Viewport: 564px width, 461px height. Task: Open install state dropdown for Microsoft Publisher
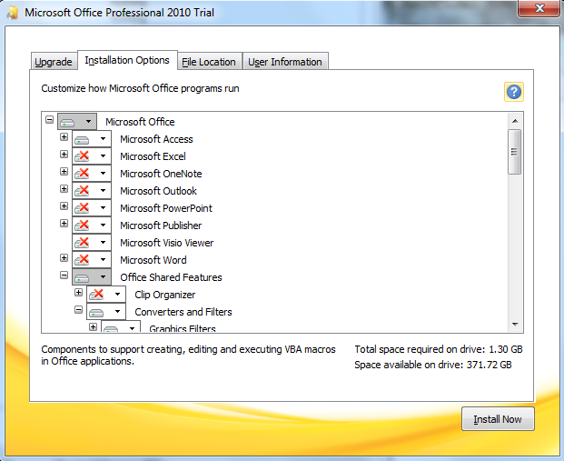(92, 225)
